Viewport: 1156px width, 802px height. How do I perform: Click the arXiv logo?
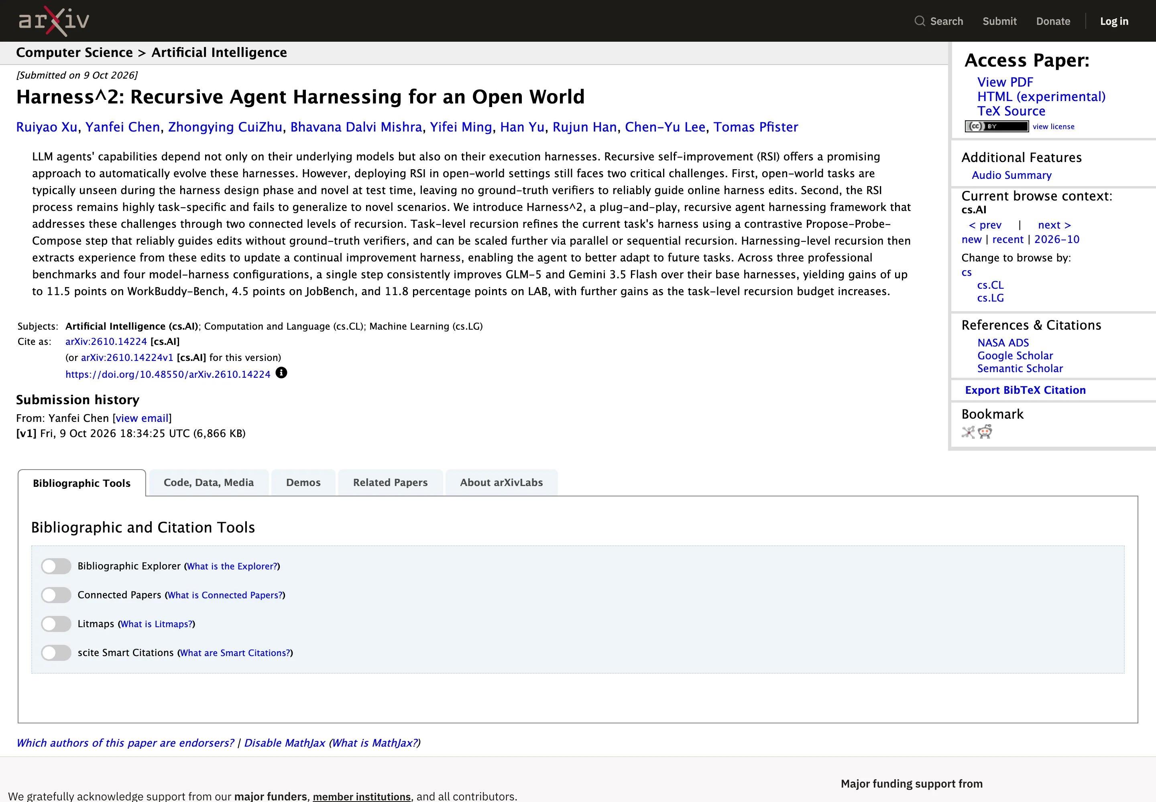tap(54, 21)
